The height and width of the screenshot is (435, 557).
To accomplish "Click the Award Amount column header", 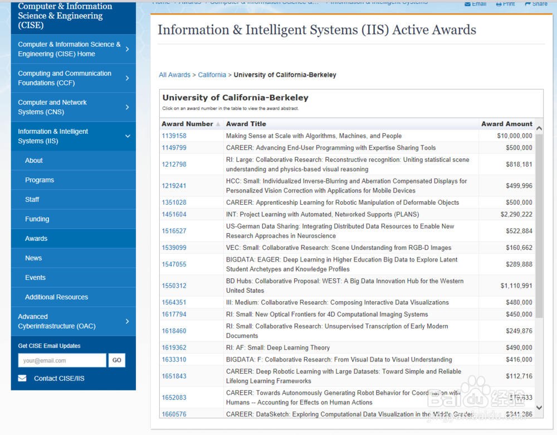I will click(506, 124).
